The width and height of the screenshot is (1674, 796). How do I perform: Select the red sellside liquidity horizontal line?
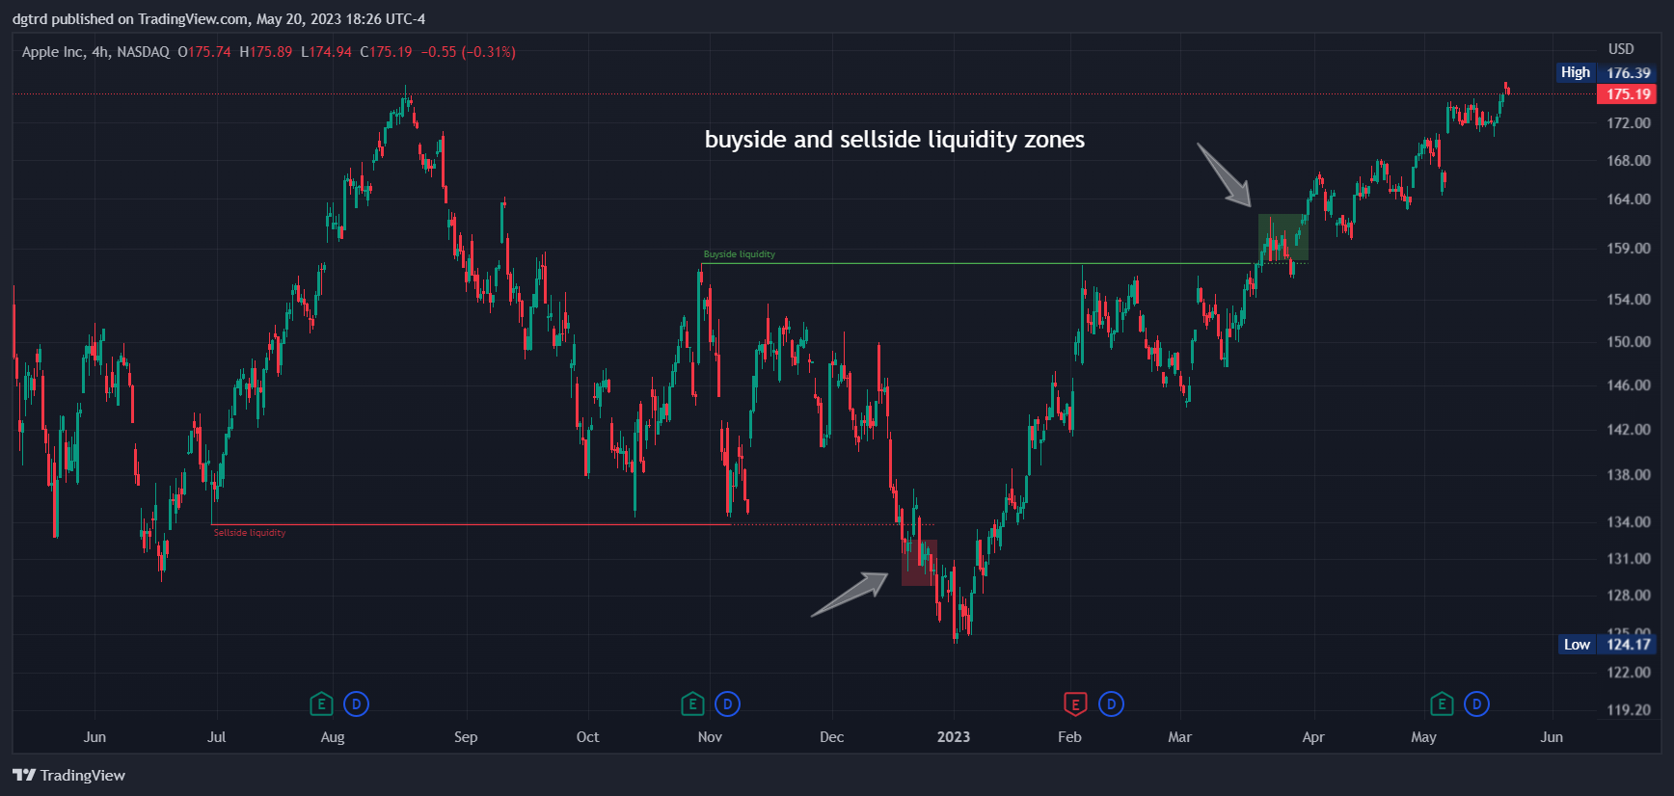[472, 524]
